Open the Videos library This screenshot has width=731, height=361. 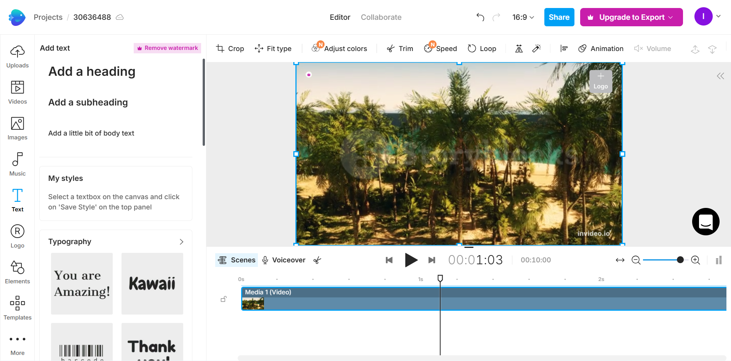click(x=18, y=93)
